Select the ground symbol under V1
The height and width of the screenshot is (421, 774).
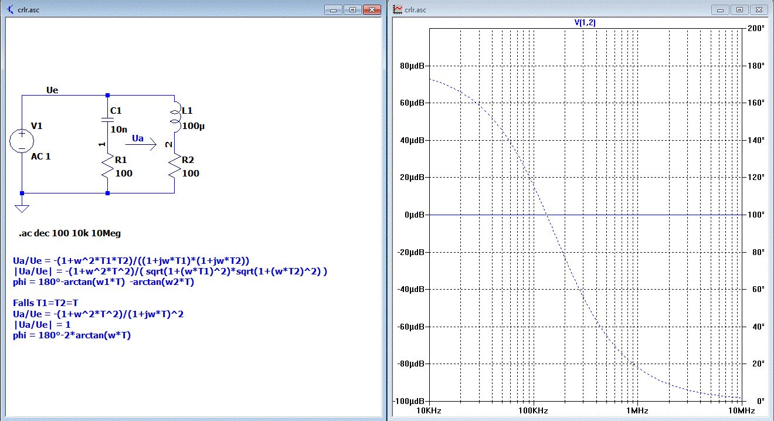[22, 208]
